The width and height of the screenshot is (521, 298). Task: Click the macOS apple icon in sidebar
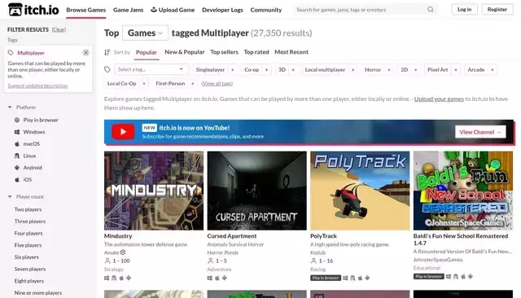[x=17, y=144]
